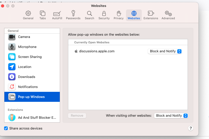Open discussions.apple.com pop-up setting dropdown
The height and width of the screenshot is (139, 209).
[x=165, y=51]
